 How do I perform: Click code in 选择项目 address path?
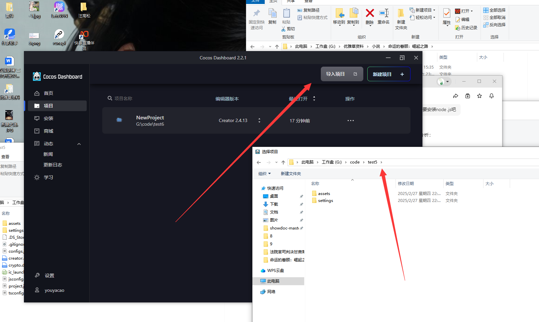click(x=355, y=162)
